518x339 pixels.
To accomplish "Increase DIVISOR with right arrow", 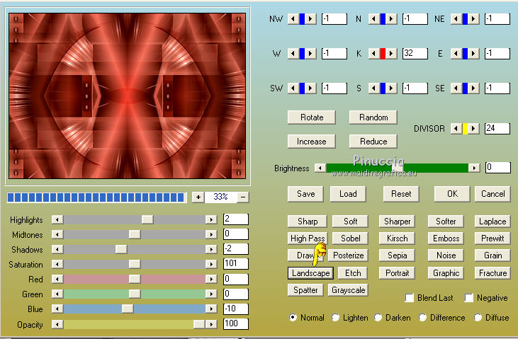I will coord(474,128).
